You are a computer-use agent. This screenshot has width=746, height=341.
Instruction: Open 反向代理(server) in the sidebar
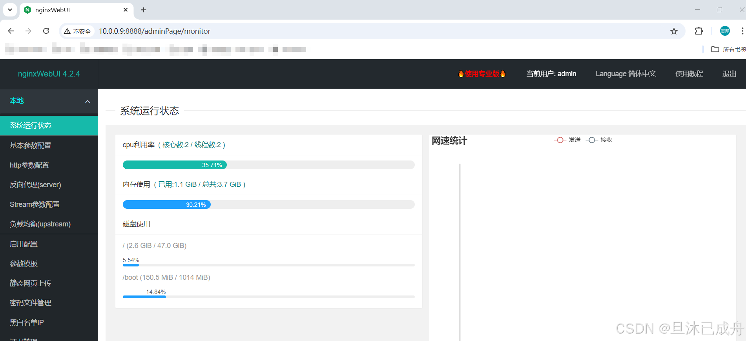49,185
